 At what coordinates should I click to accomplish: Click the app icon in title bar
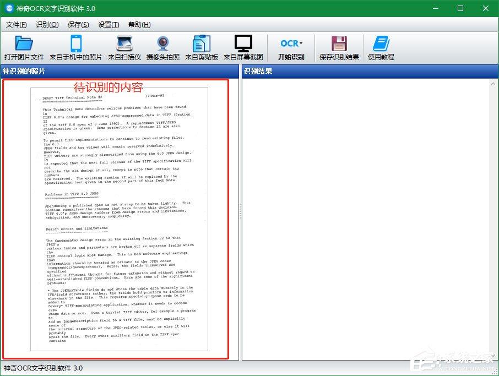9,8
